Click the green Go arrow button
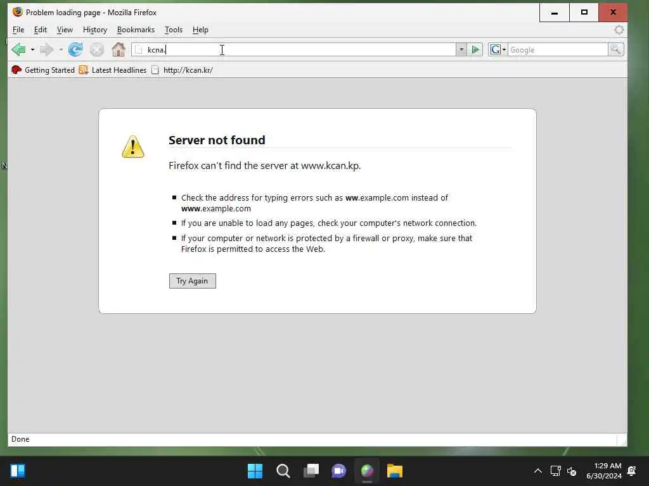Screen dimensions: 649x486 pos(475,50)
